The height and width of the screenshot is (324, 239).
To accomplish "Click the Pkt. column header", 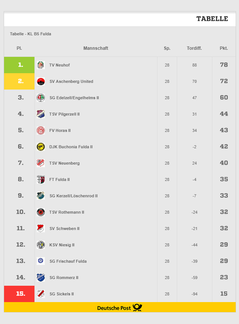I will [224, 48].
